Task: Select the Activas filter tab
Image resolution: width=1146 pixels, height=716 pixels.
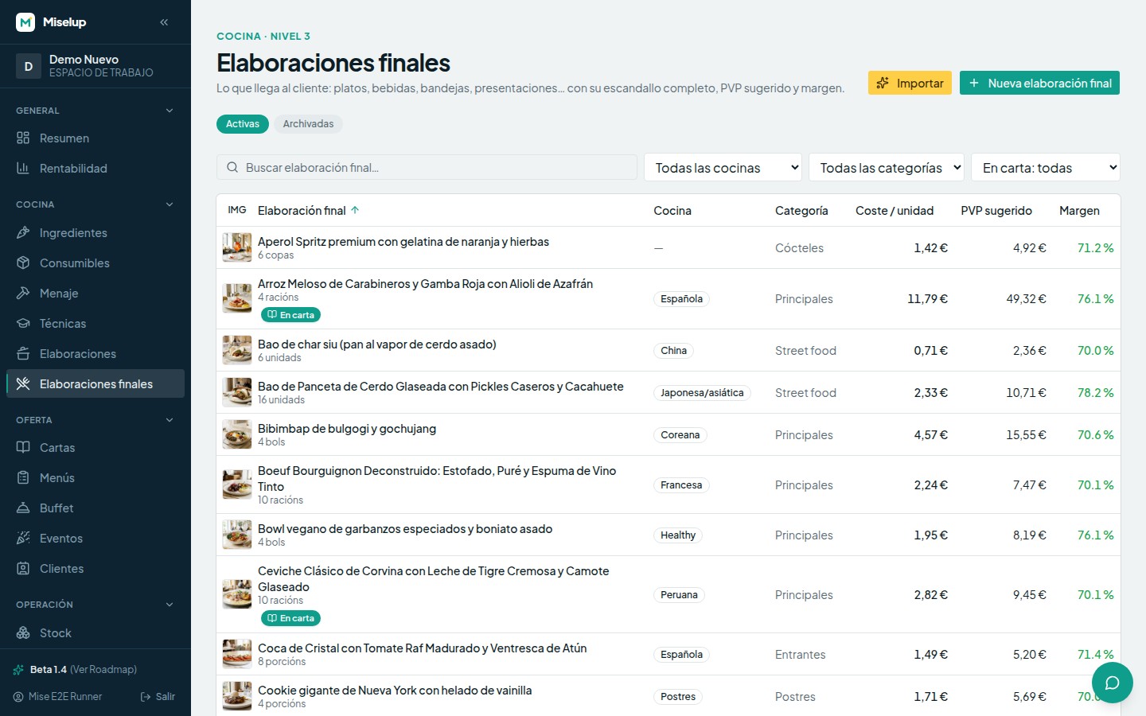Action: (243, 123)
